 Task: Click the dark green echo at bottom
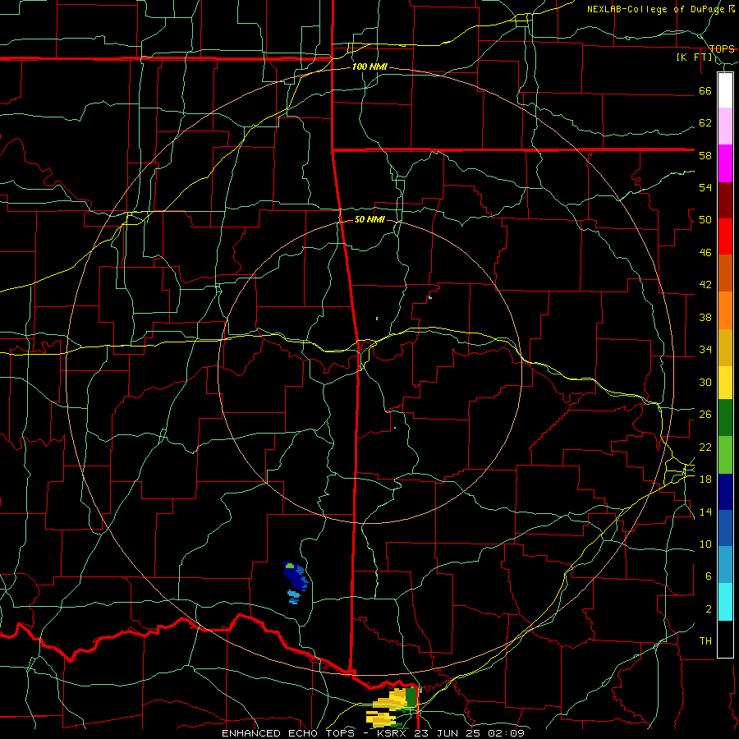pyautogui.click(x=411, y=696)
